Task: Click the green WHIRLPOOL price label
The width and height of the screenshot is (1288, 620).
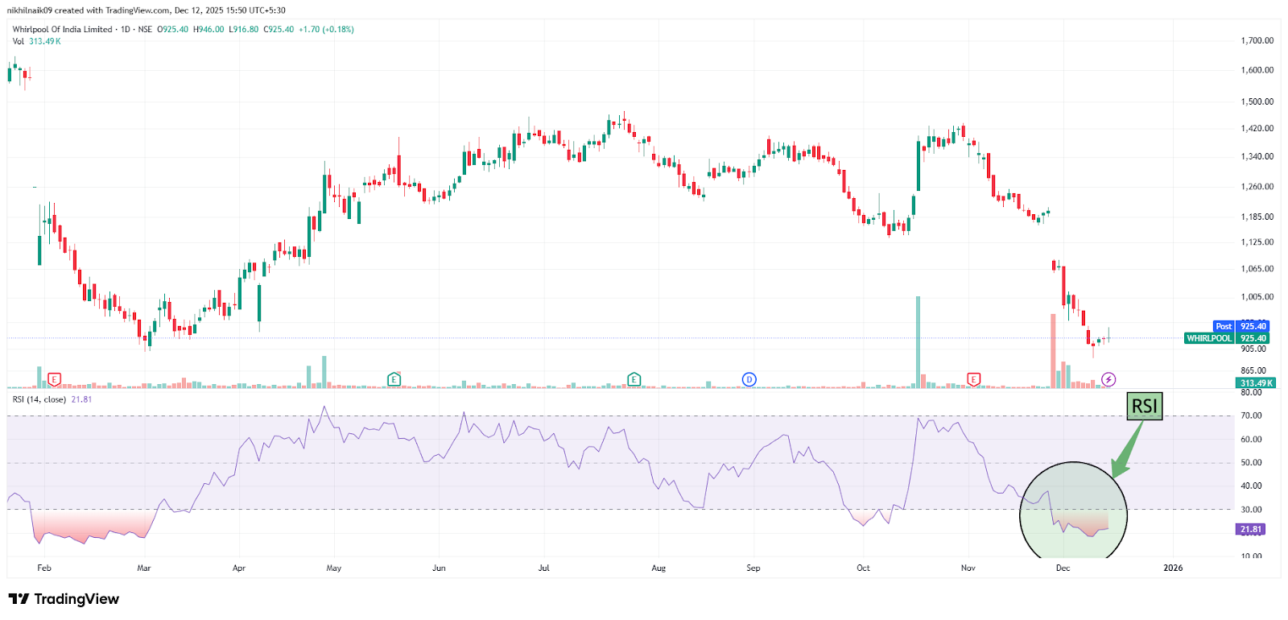Action: coord(1209,338)
